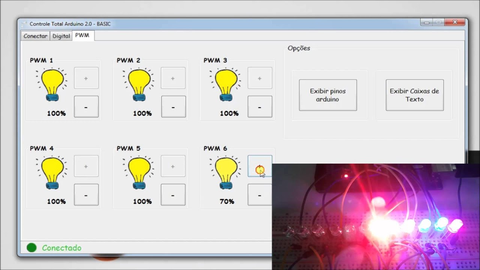The height and width of the screenshot is (270, 480).
Task: Click the green Conectado status indicator
Action: [x=32, y=247]
